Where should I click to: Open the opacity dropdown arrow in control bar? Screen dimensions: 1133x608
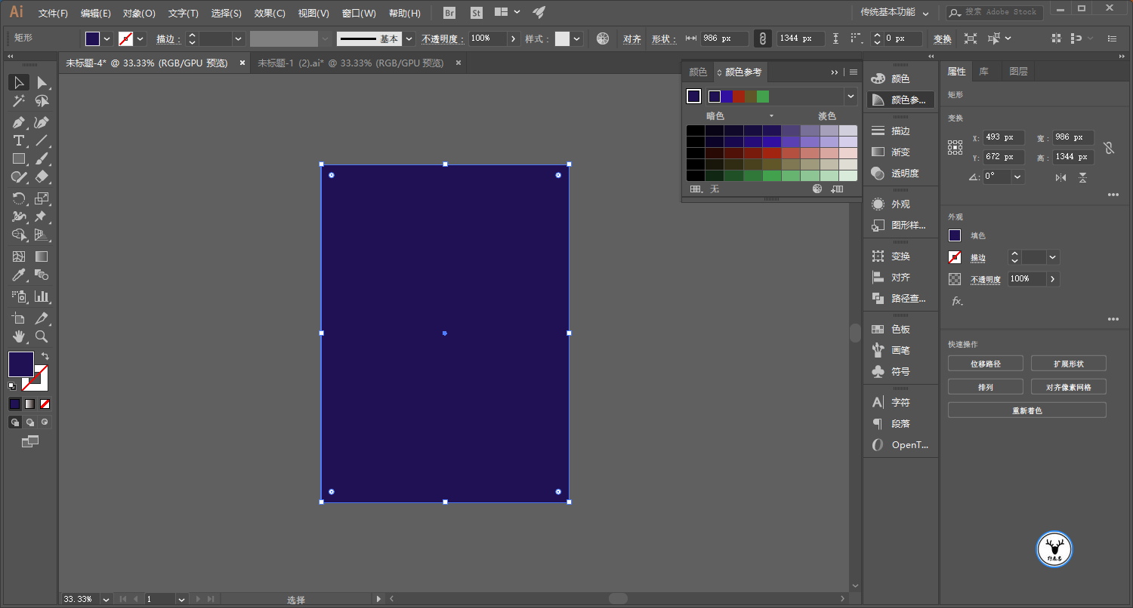point(514,38)
